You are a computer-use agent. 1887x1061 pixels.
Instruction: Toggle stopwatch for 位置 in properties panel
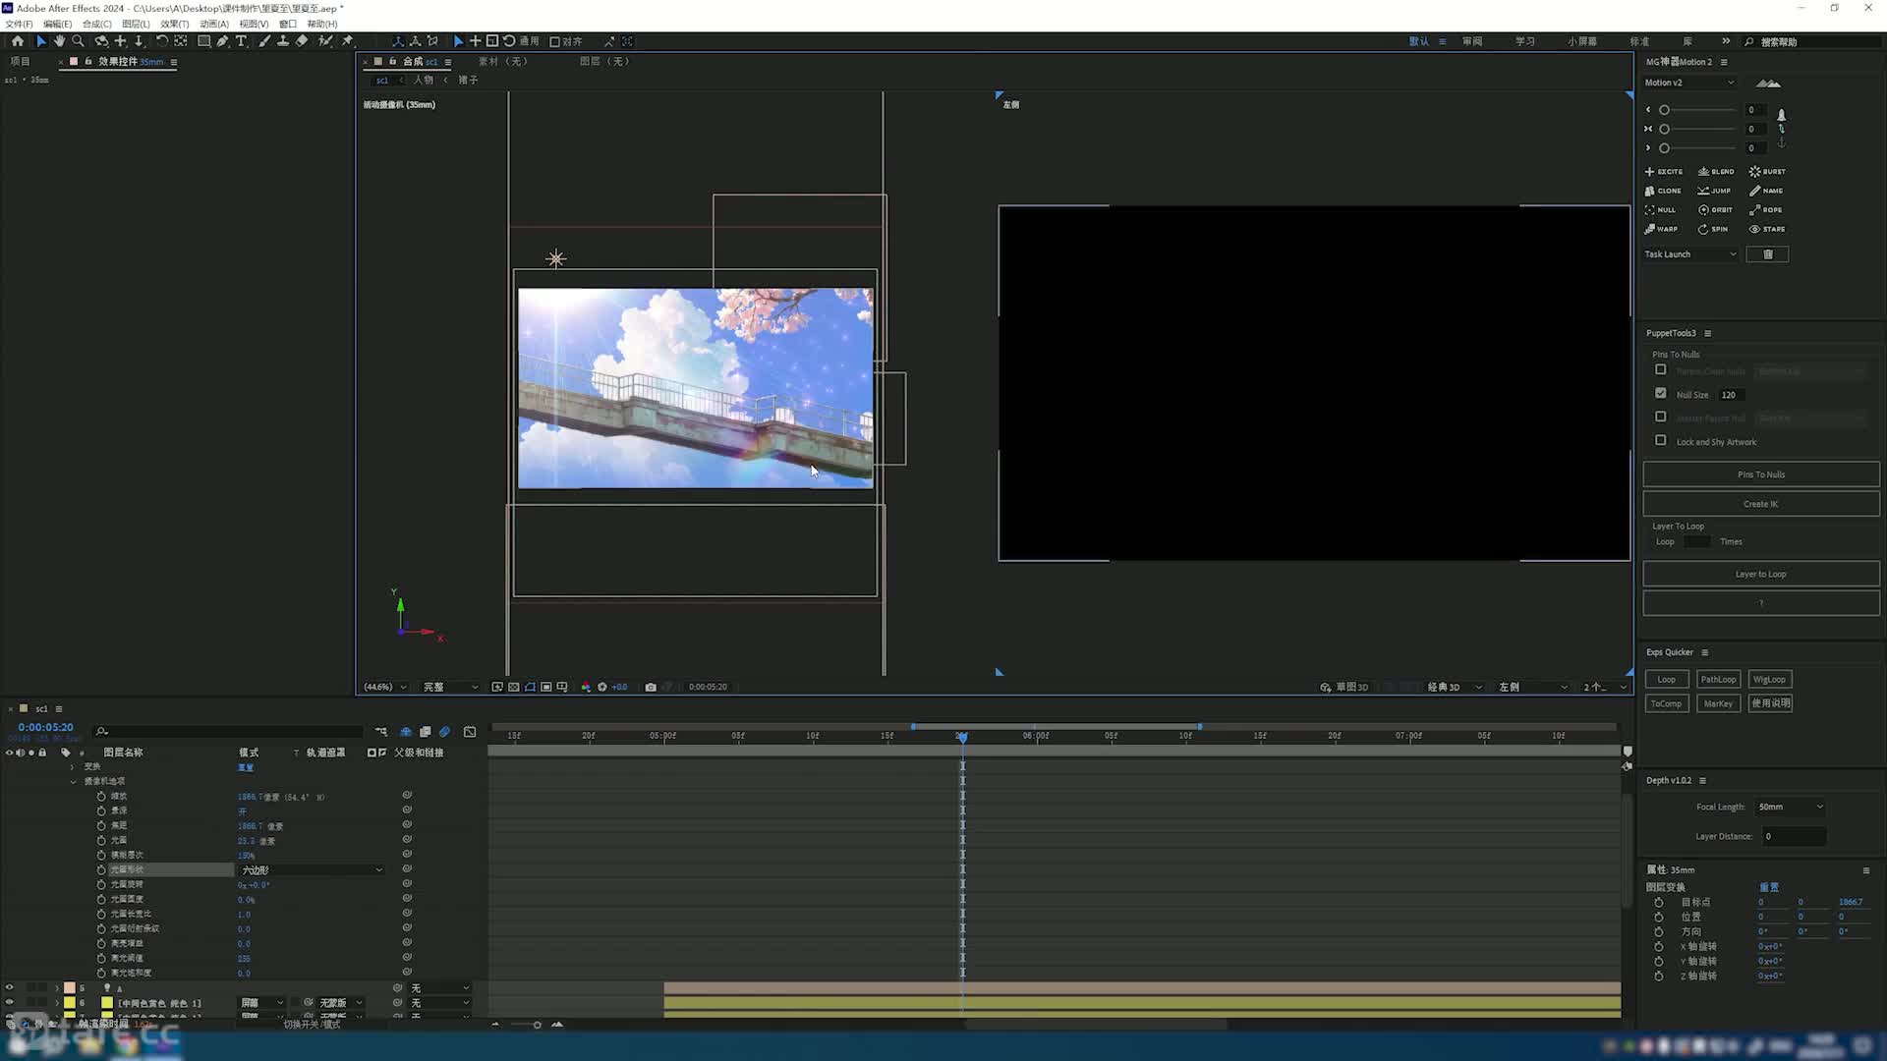tap(1659, 917)
